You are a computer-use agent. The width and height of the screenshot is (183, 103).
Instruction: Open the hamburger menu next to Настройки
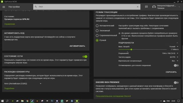[x=4, y=7]
